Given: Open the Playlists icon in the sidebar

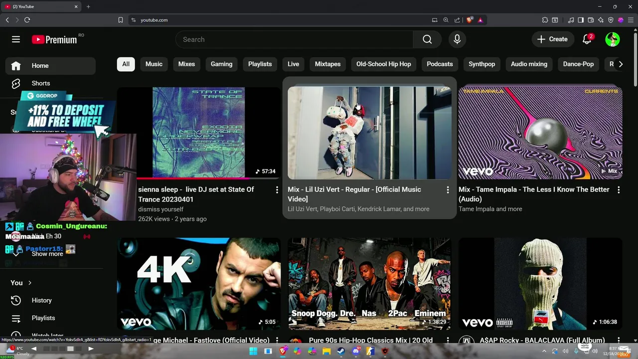Looking at the screenshot, I should pyautogui.click(x=16, y=318).
